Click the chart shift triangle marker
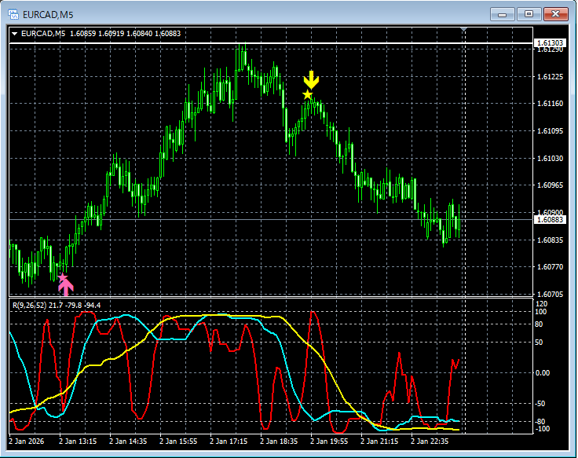578x458 pixels. coord(463,29)
